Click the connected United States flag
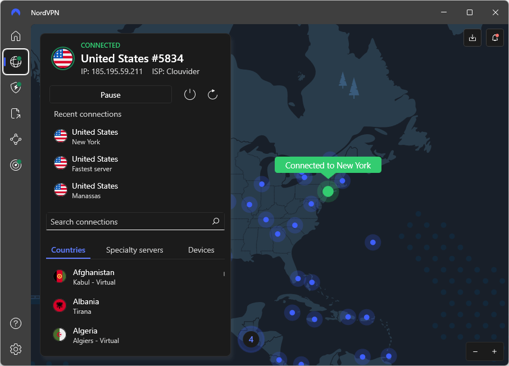This screenshot has height=366, width=509. coord(63,58)
